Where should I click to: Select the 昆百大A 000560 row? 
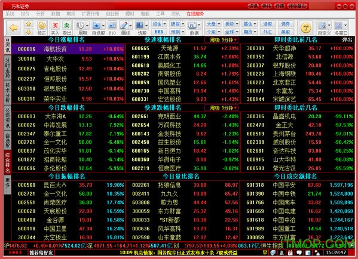[68, 185]
